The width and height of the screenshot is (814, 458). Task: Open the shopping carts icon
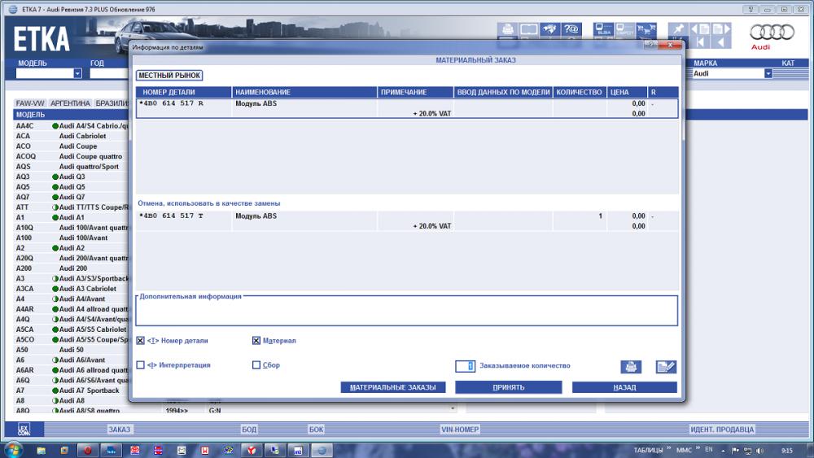(646, 29)
